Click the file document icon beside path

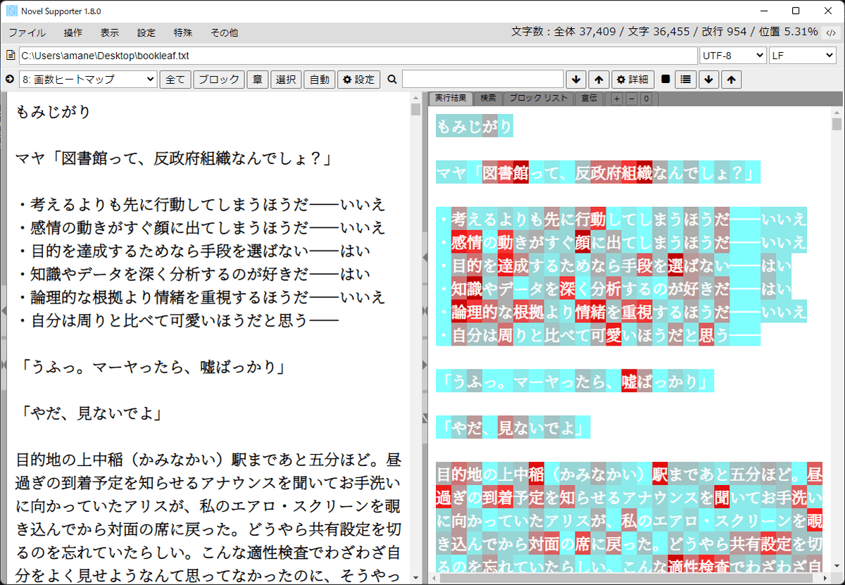[x=10, y=56]
